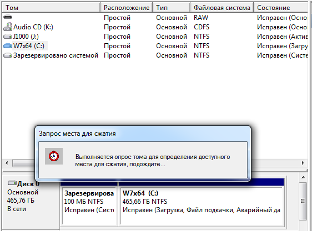Sort by the Файловая система column header
Viewport: 312px width, 231px height.
(222, 8)
